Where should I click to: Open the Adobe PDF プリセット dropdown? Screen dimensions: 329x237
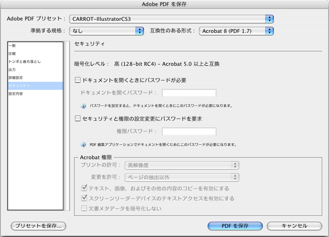[x=171, y=19]
